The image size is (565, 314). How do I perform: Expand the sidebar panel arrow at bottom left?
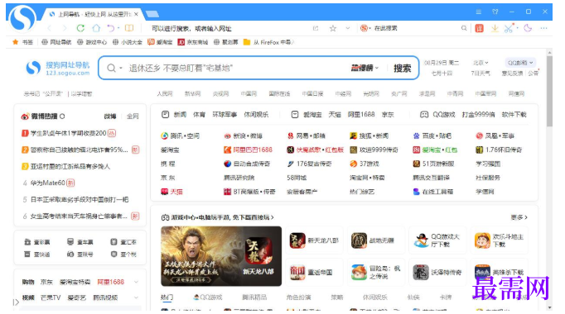click(x=16, y=302)
